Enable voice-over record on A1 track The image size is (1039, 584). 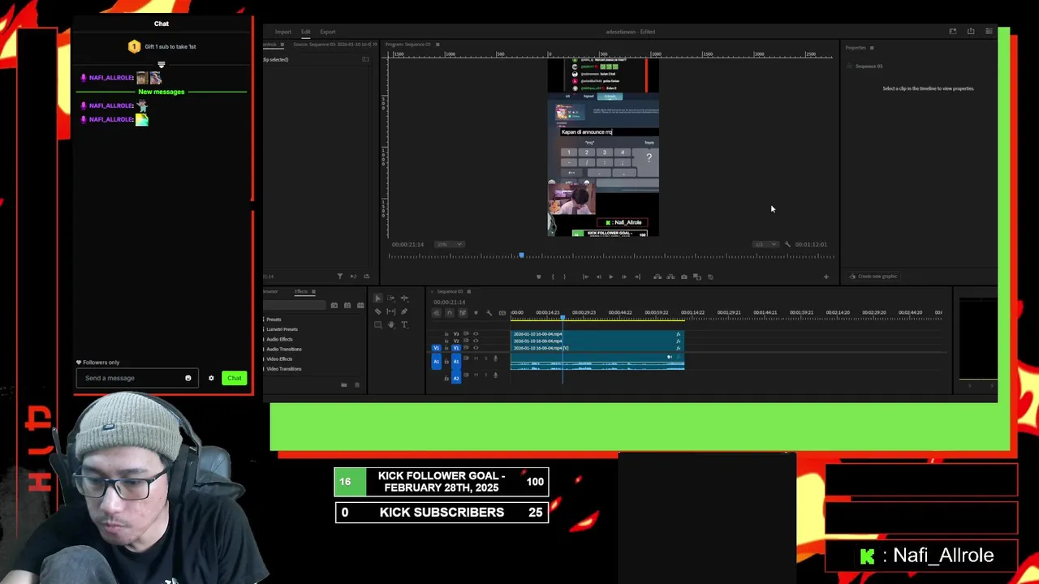[495, 359]
